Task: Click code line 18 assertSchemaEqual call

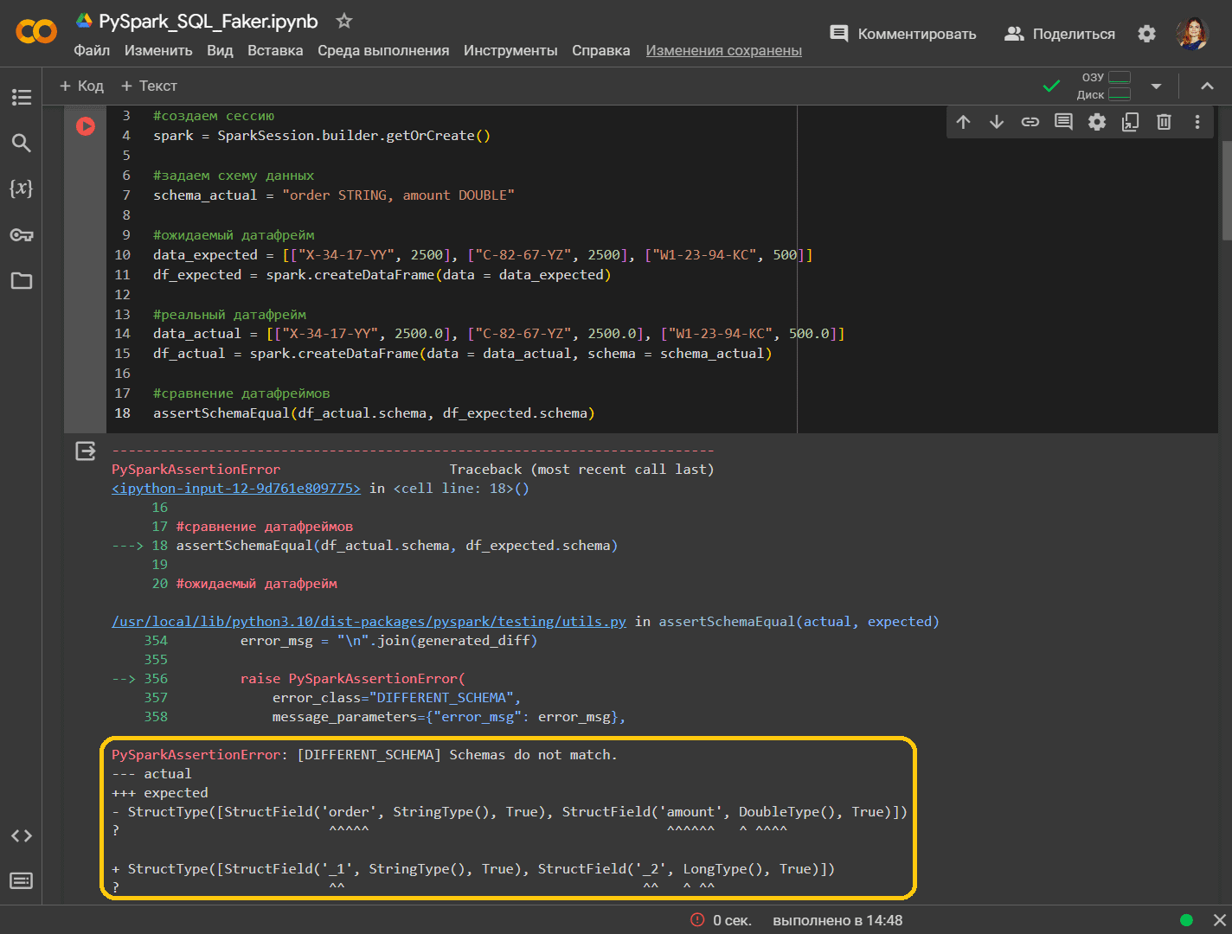Action: [x=374, y=413]
